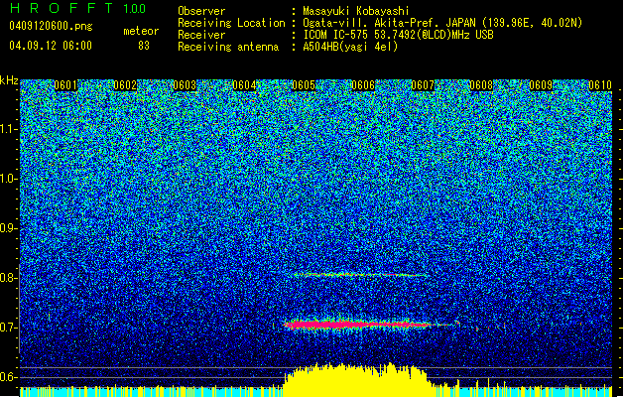Screen dimensions: 624x397
Task: Click the observer name Masayuki Kobayashi
Action: pyautogui.click(x=356, y=11)
